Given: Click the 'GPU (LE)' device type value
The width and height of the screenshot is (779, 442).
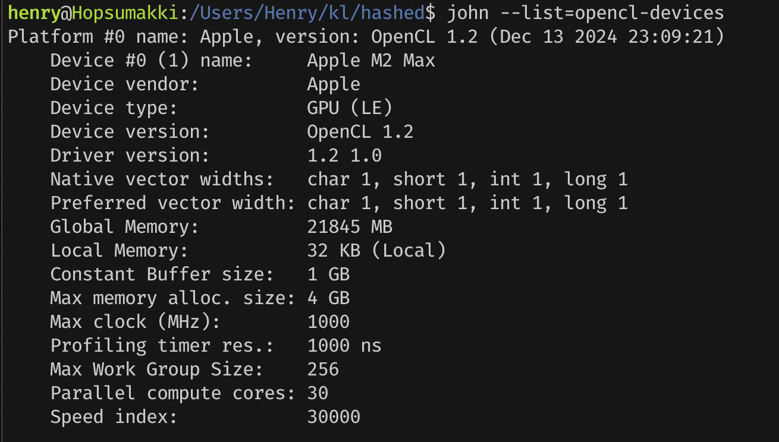Looking at the screenshot, I should [x=350, y=108].
